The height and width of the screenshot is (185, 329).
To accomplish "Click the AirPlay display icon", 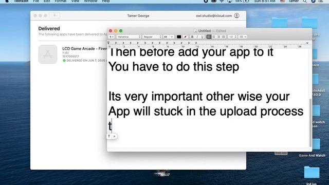I will (230, 1).
